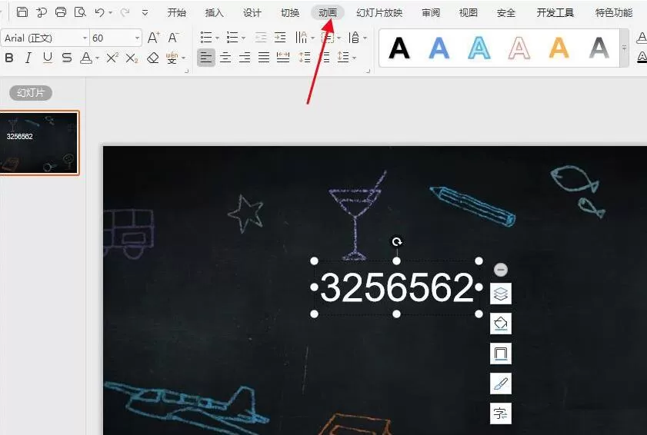
Task: Open the 开发工具 tab
Action: point(555,13)
